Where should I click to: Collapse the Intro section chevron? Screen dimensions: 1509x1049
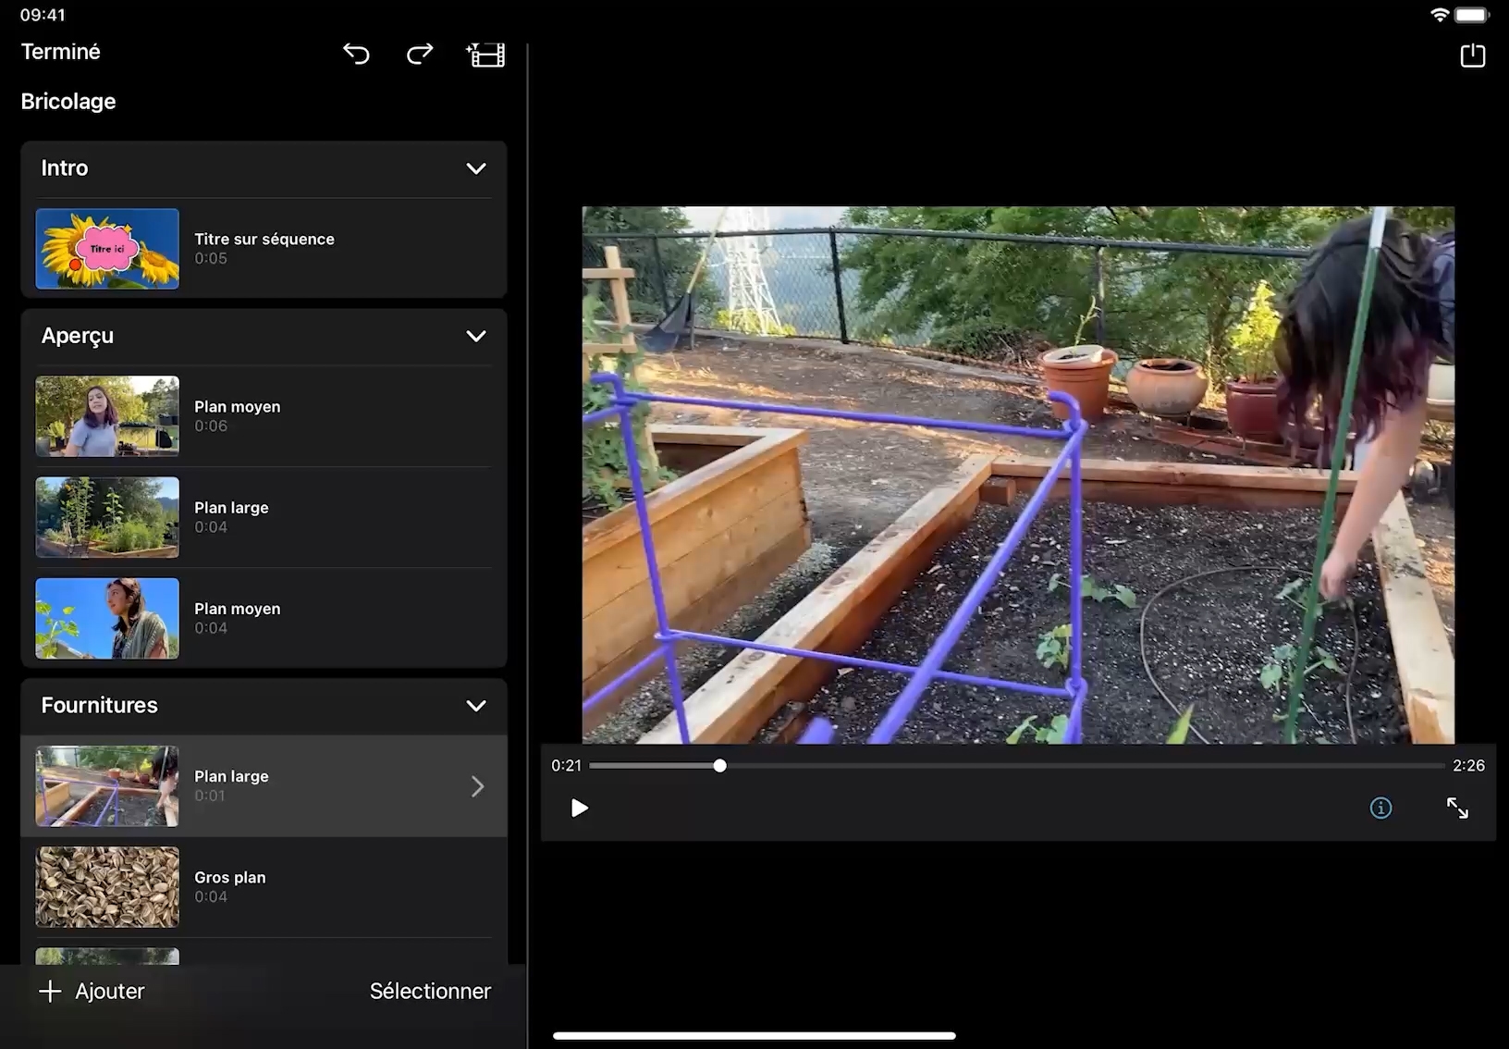tap(476, 168)
